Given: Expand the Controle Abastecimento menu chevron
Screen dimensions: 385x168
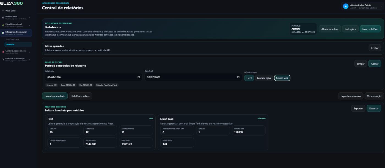Looking at the screenshot, I should point(29,52).
